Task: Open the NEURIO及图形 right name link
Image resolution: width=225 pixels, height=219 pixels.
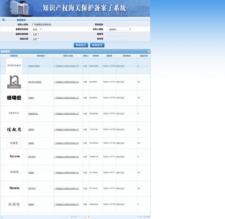Action: [x=35, y=82]
